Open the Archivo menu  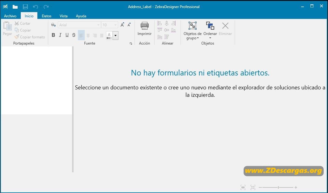tap(10, 16)
